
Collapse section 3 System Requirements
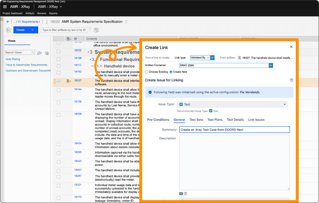point(88,52)
